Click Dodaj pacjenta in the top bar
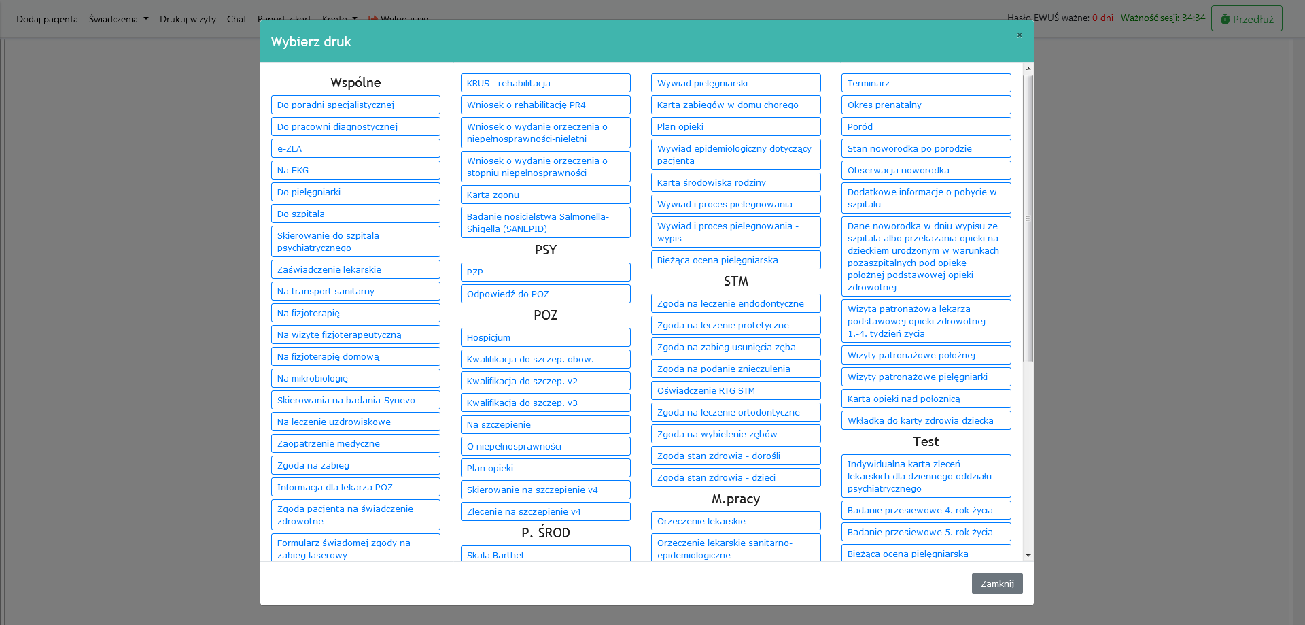The height and width of the screenshot is (625, 1305). 47,19
